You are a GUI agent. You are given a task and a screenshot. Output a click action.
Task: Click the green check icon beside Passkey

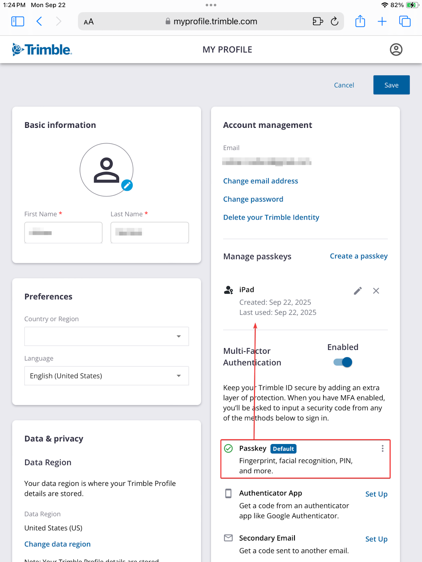click(x=228, y=449)
